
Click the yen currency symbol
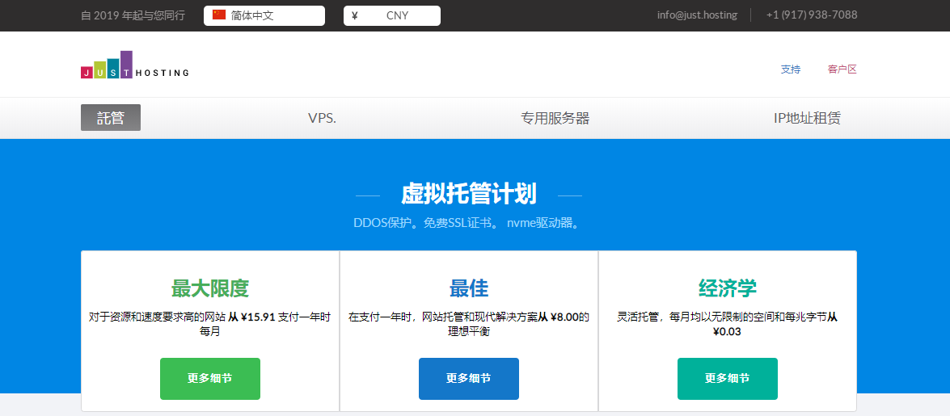[355, 15]
